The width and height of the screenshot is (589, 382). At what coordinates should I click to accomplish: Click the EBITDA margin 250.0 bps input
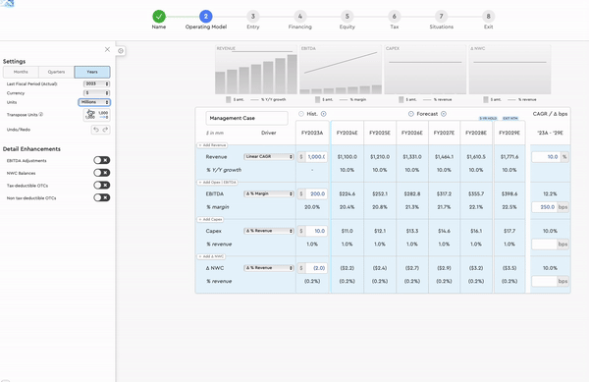[x=544, y=207]
